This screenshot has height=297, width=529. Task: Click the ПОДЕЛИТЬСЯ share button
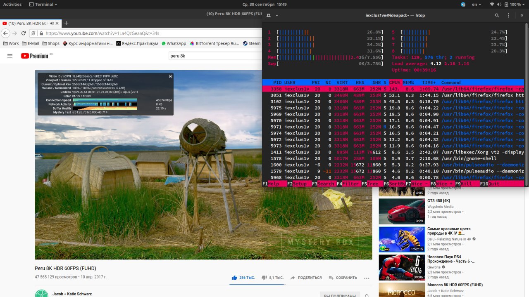[x=306, y=278]
